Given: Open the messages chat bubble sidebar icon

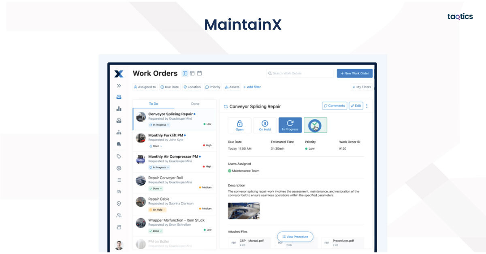Looking at the screenshot, I should [x=119, y=144].
